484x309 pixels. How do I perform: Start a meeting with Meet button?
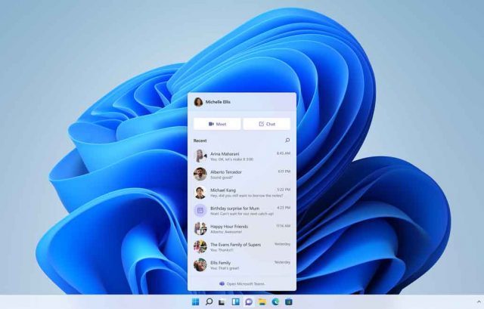(x=216, y=124)
